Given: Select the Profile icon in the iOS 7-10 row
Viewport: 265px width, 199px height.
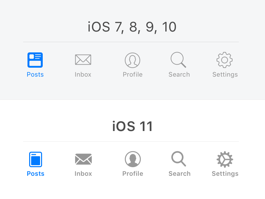Looking at the screenshot, I should [x=132, y=60].
